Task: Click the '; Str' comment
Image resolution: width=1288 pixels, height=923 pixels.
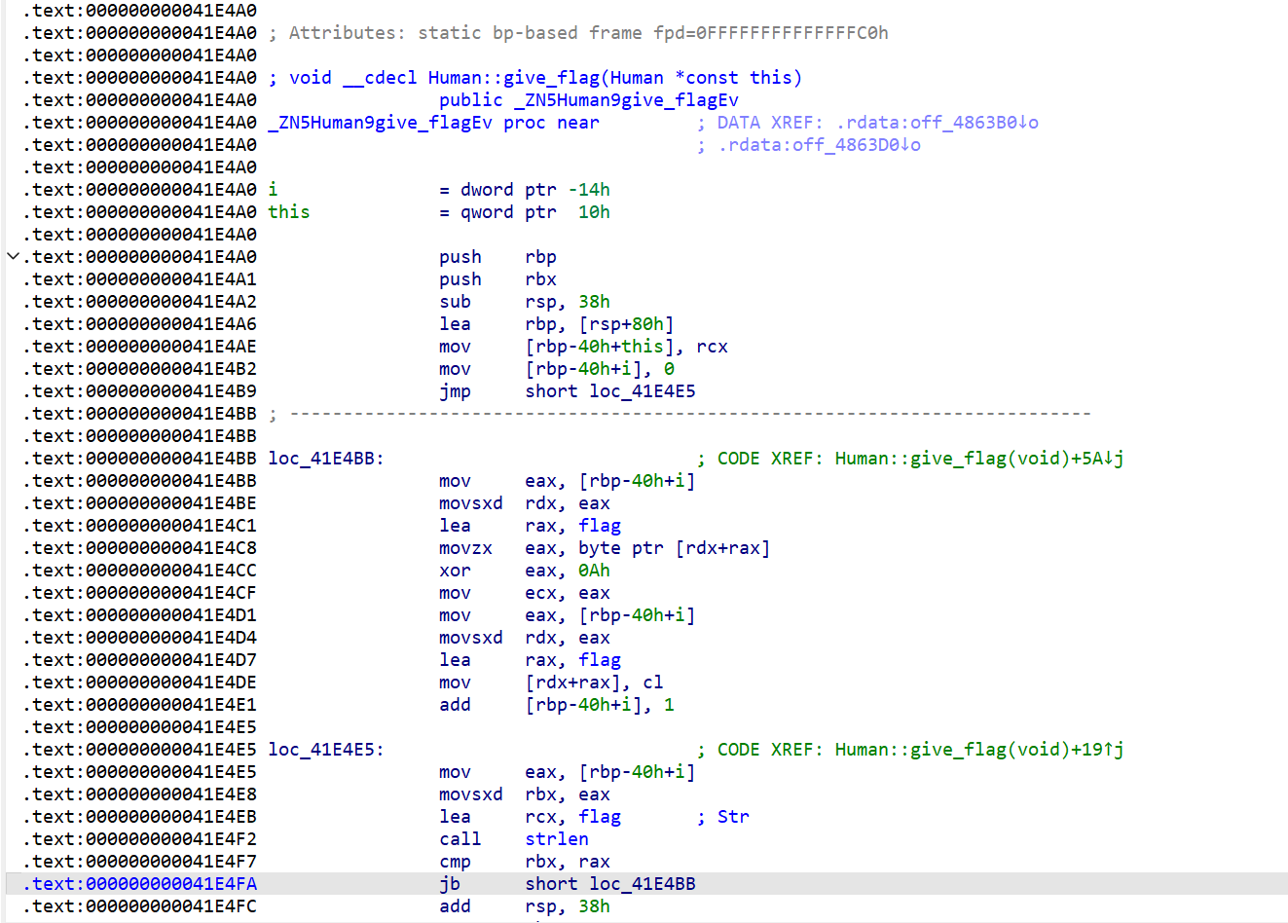Action: [x=723, y=817]
